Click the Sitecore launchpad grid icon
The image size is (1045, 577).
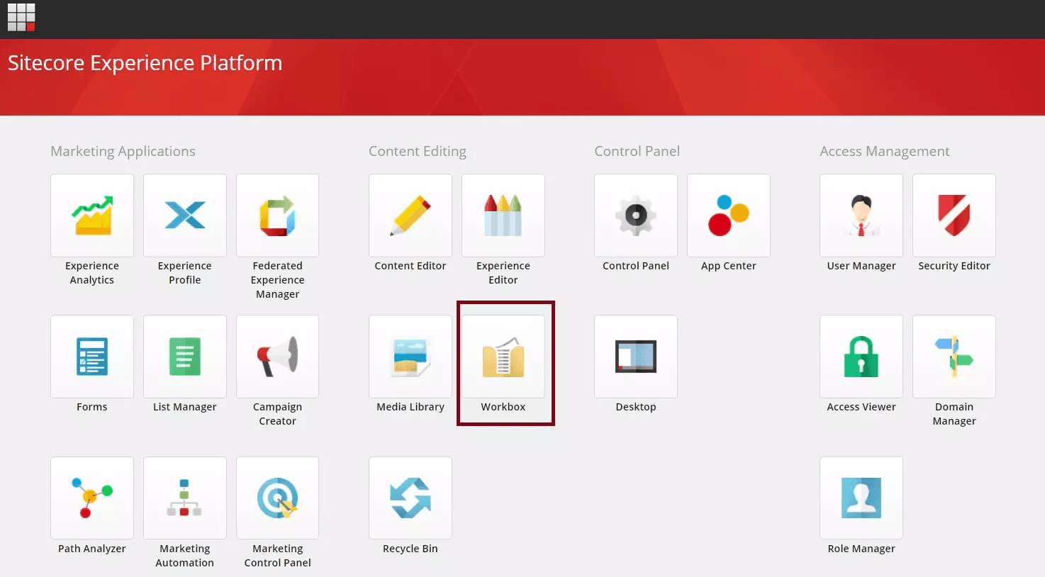click(x=21, y=18)
